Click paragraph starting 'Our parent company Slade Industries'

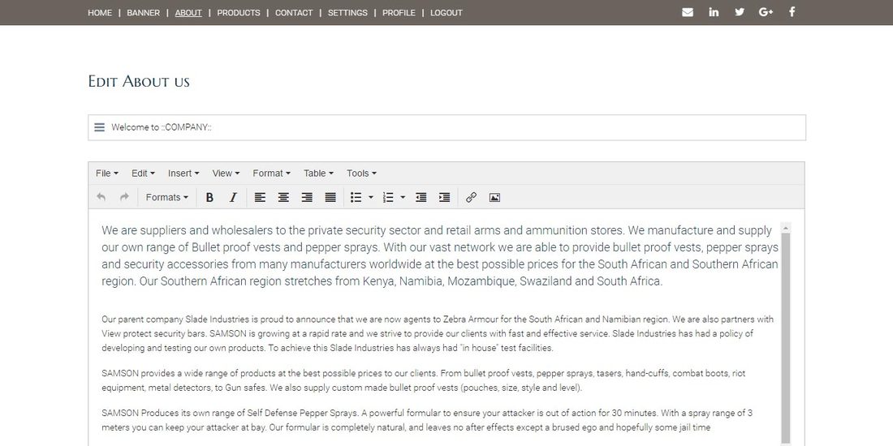point(438,334)
